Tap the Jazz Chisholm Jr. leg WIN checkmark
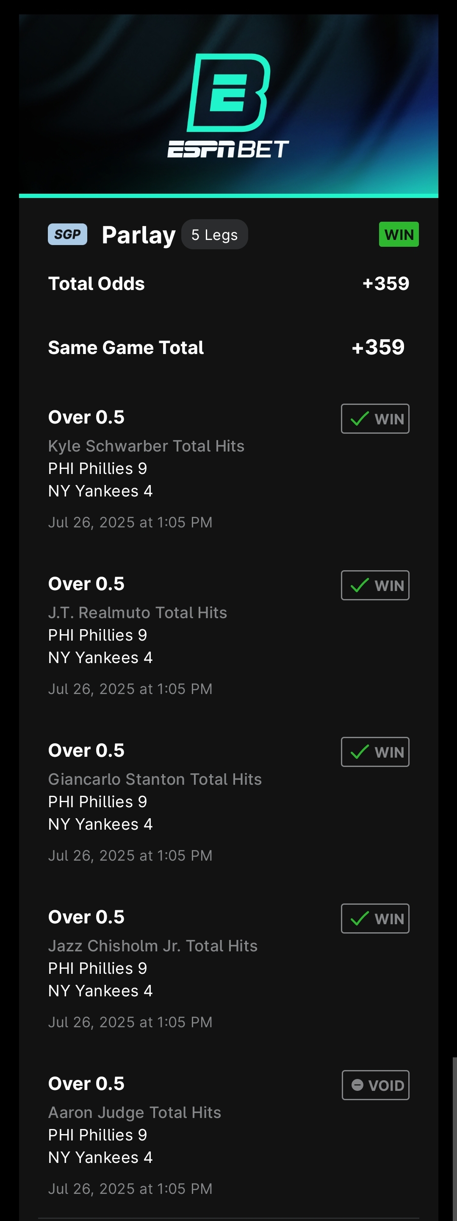 360,919
